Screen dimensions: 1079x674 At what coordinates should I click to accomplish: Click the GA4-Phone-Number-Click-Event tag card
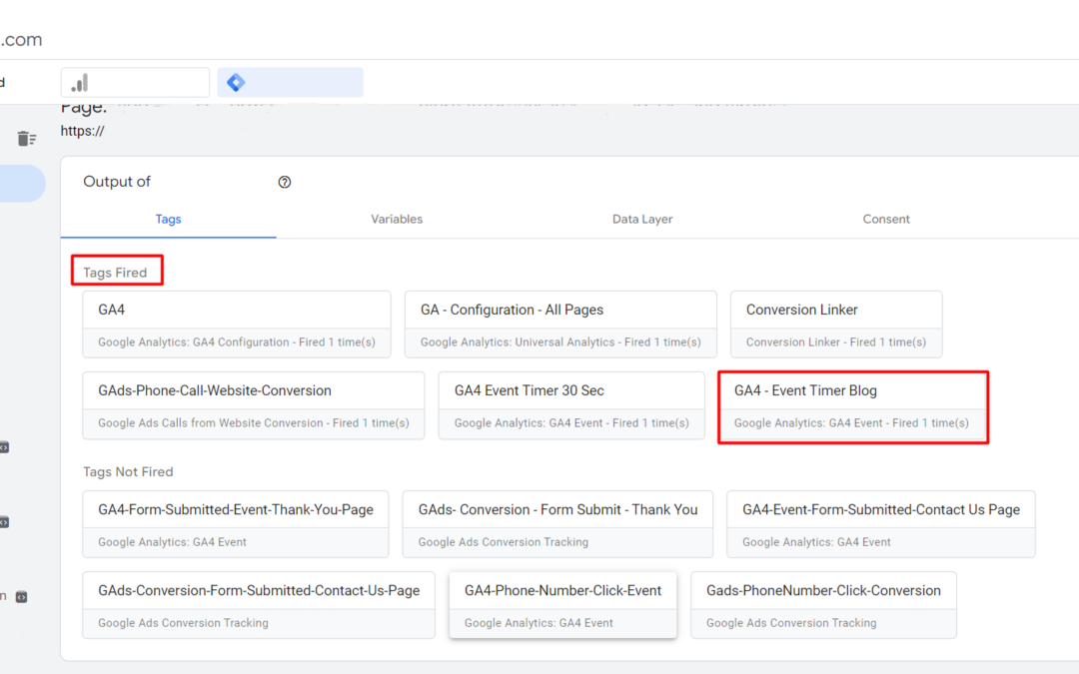(562, 604)
